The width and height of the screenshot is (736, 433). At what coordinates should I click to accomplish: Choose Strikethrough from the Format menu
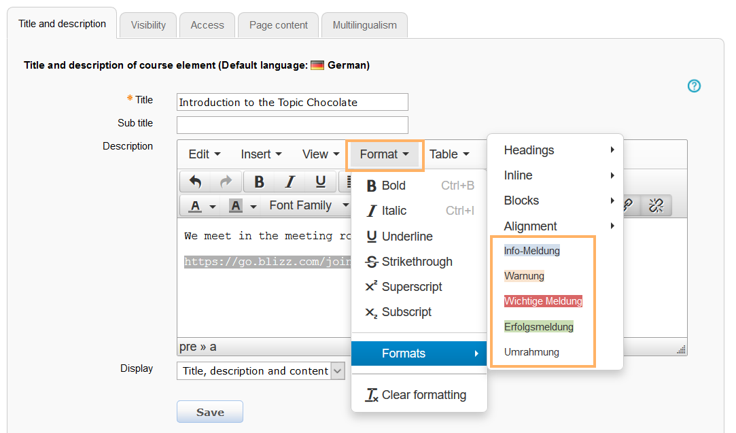417,262
